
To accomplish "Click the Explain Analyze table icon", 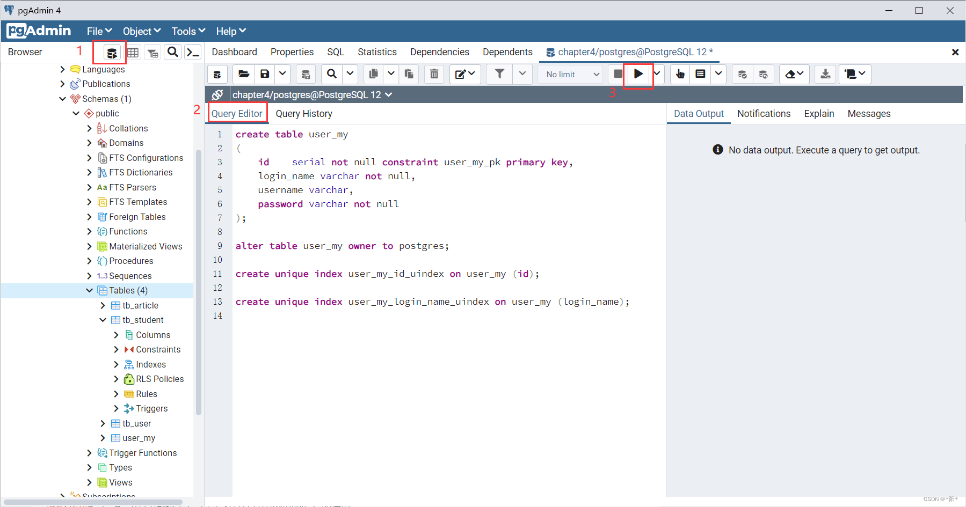I will click(701, 74).
